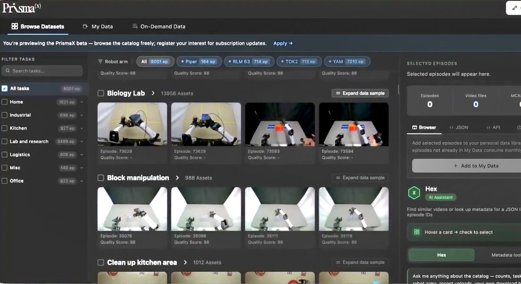Expand the Misc category chevron
The height and width of the screenshot is (284, 521).
tap(82, 168)
